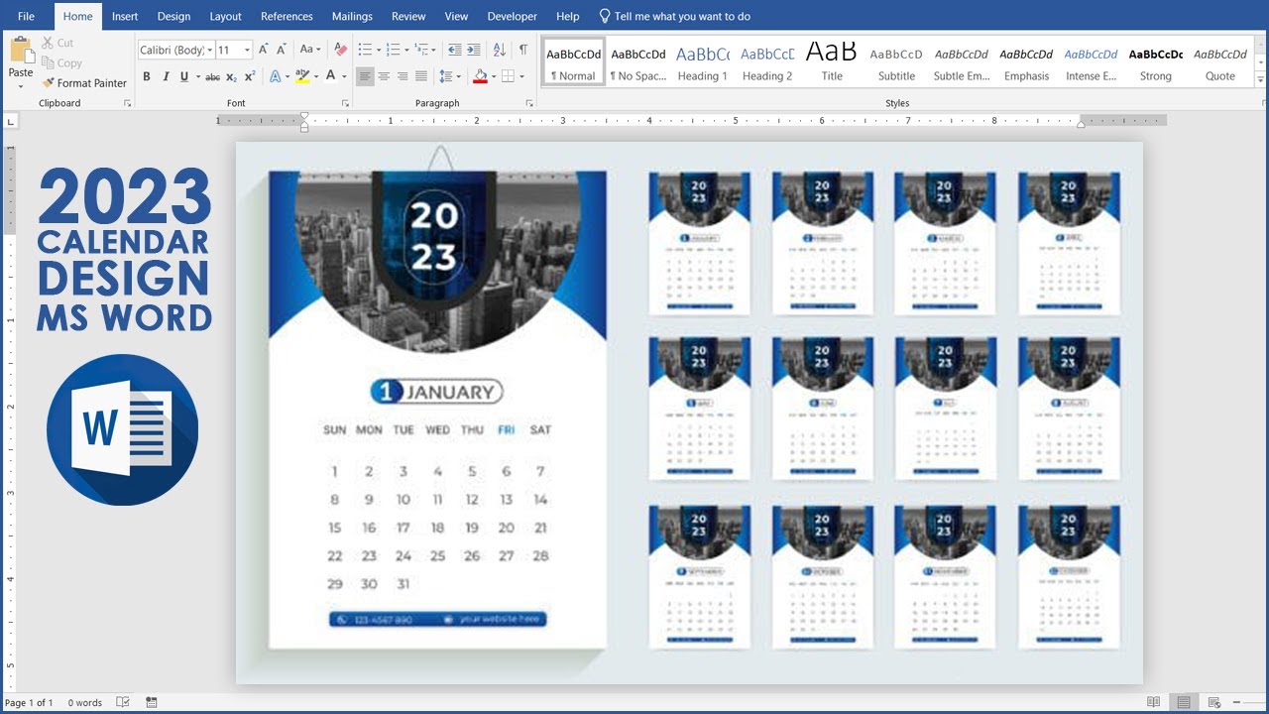Viewport: 1269px width, 714px height.
Task: Switch to the Layout tab
Action: coord(225,16)
